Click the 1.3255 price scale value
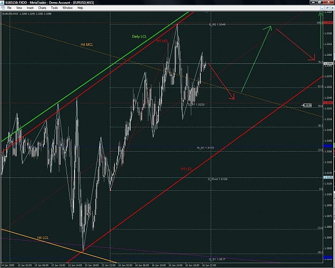The width and height of the screenshot is (335, 268). pyautogui.click(x=328, y=87)
